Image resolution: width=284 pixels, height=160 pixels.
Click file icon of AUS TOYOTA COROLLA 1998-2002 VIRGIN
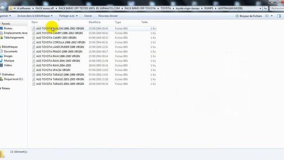(x=34, y=42)
